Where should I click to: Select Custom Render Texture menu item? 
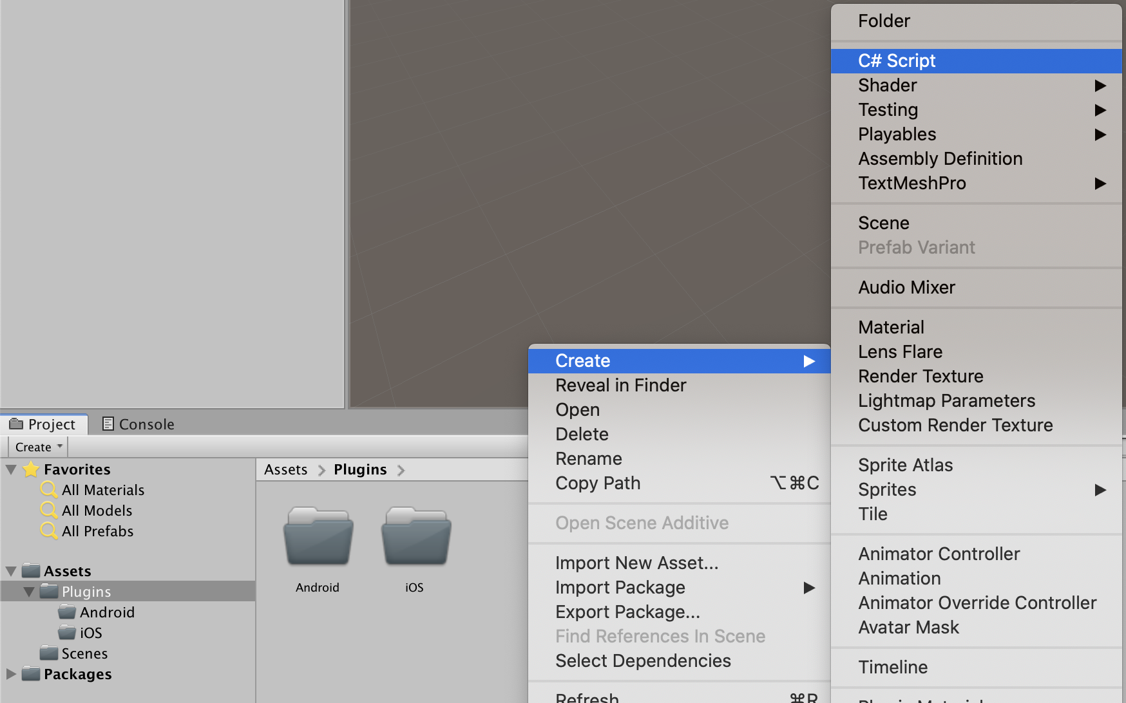coord(977,425)
